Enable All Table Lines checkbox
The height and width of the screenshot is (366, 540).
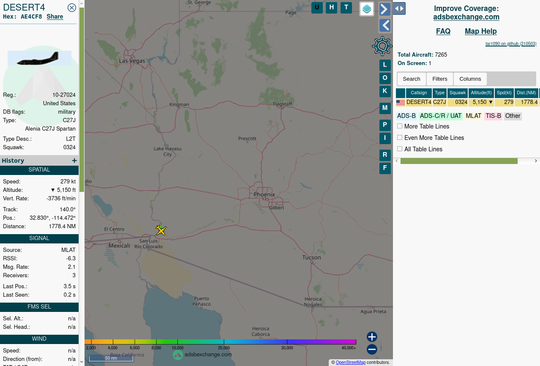[x=400, y=149]
